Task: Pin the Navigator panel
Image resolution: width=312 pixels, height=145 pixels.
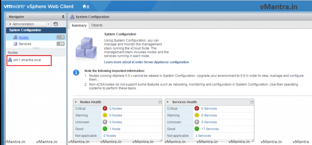Action: pos(63,17)
